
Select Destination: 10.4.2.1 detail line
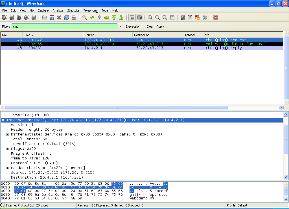tap(47, 177)
